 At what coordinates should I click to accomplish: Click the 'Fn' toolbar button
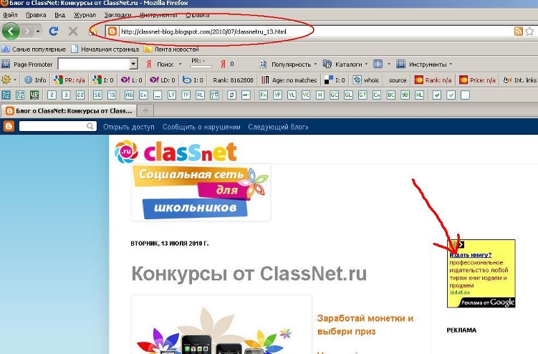(x=263, y=95)
